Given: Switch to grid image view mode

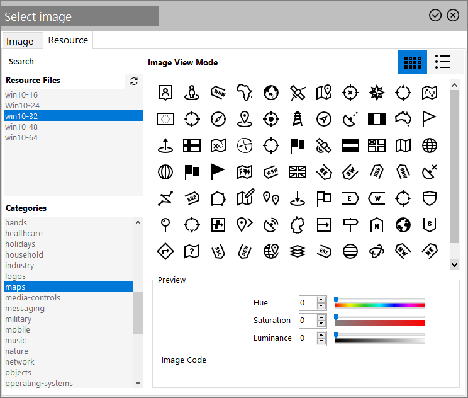Looking at the screenshot, I should (x=412, y=62).
